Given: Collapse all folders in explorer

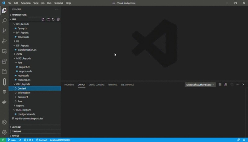Looking at the screenshot, I should [58, 19].
